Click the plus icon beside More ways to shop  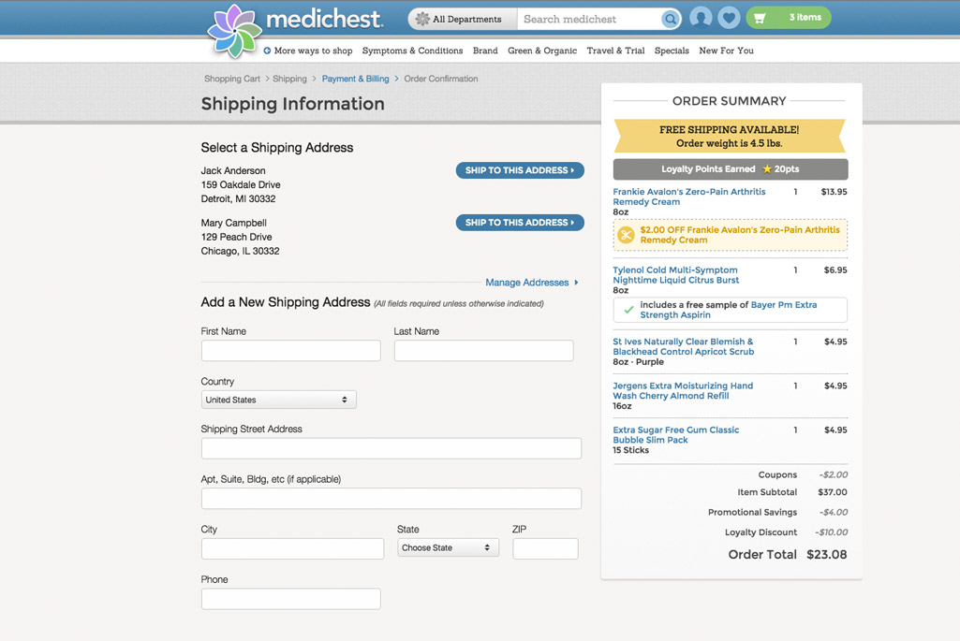coord(267,51)
